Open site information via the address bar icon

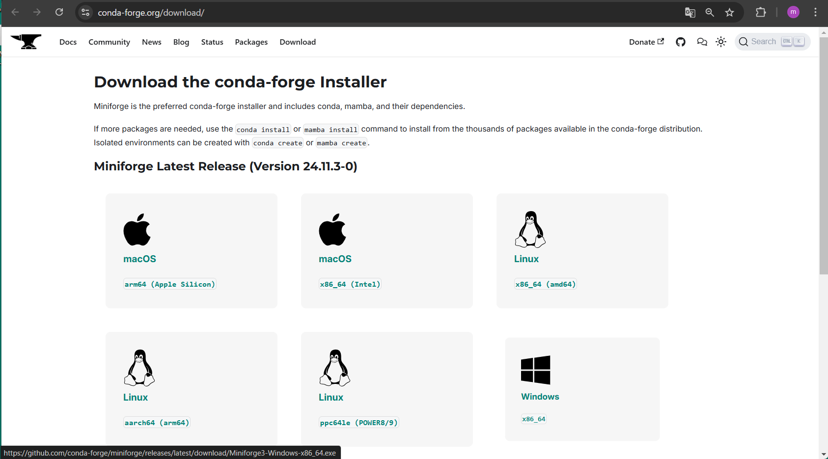(85, 12)
